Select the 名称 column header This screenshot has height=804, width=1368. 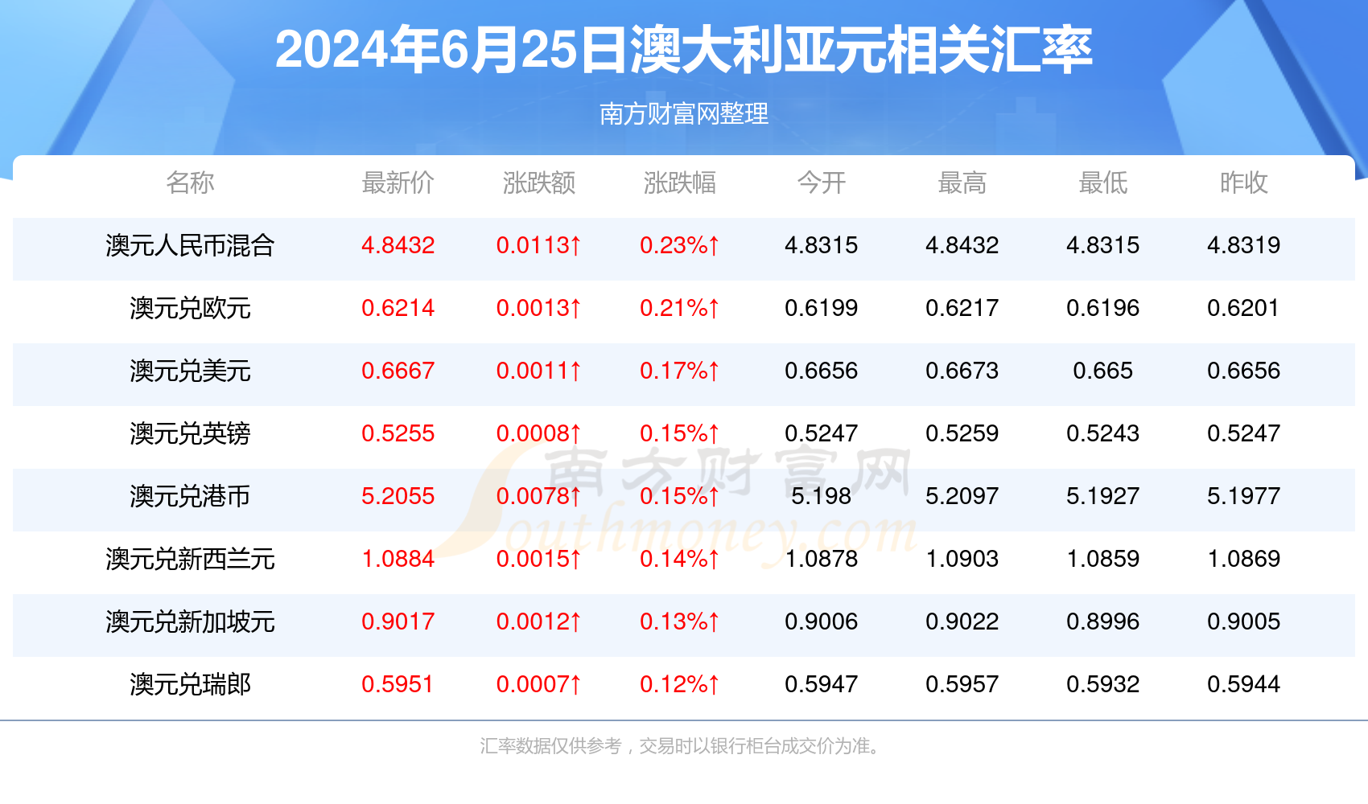(x=190, y=183)
